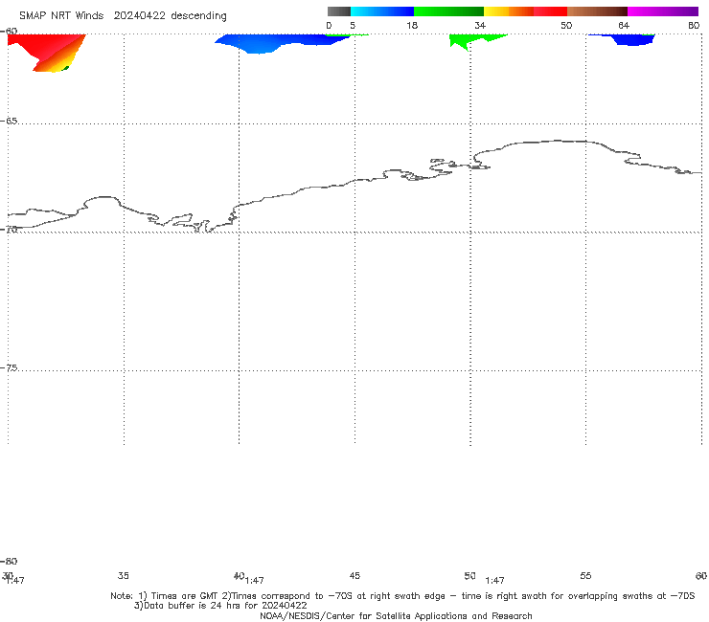The width and height of the screenshot is (709, 622).
Task: Click the "NOAA/NESDIS/Center for Satellite Applications and Research" credit
Action: [x=396, y=615]
